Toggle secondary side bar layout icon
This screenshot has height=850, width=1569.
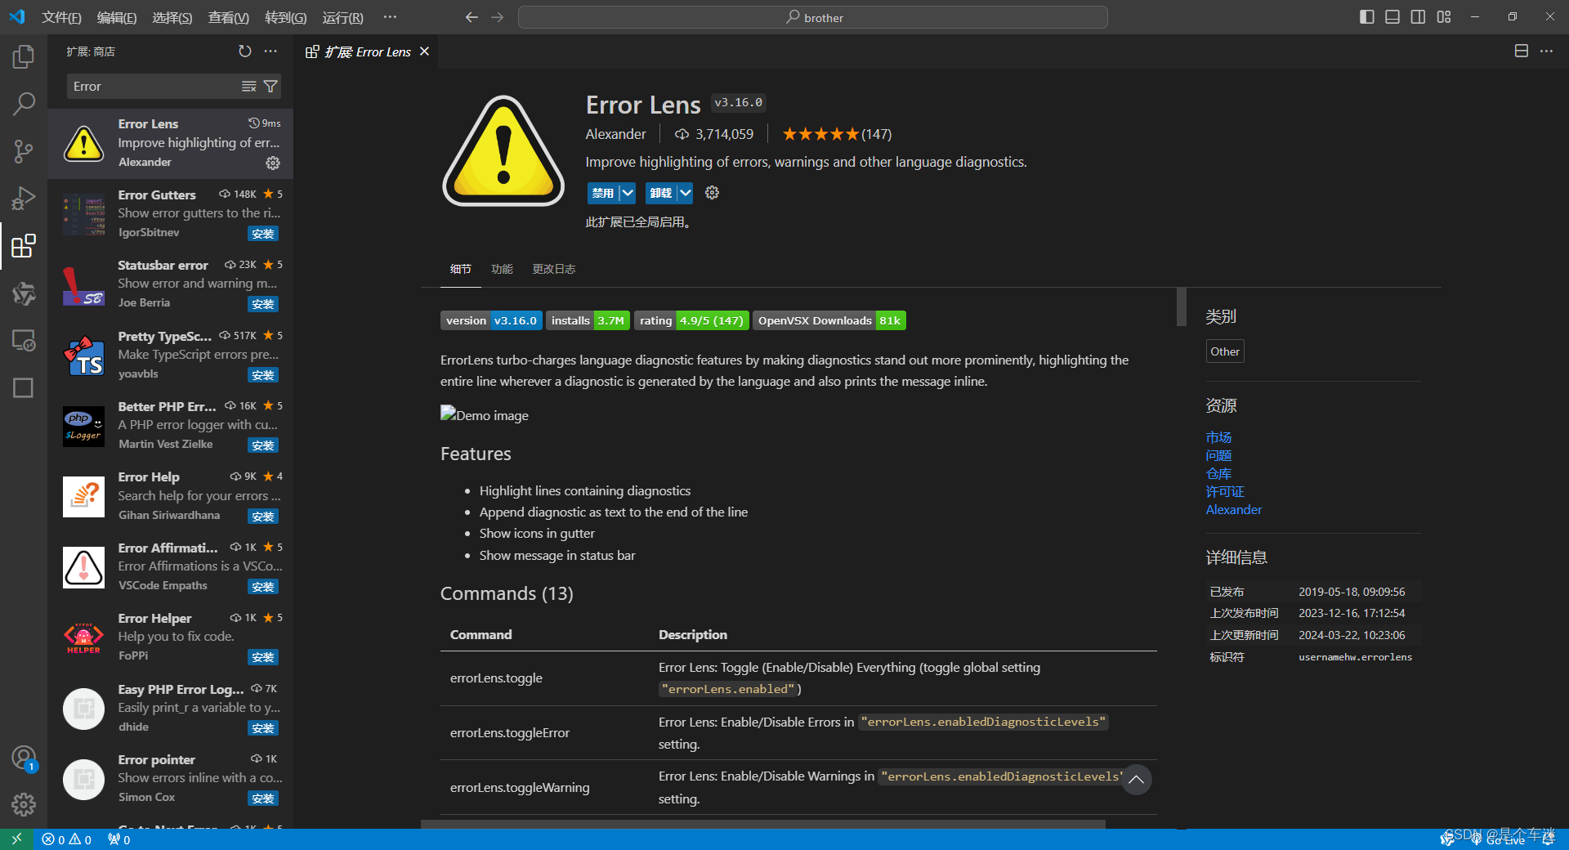tap(1419, 17)
